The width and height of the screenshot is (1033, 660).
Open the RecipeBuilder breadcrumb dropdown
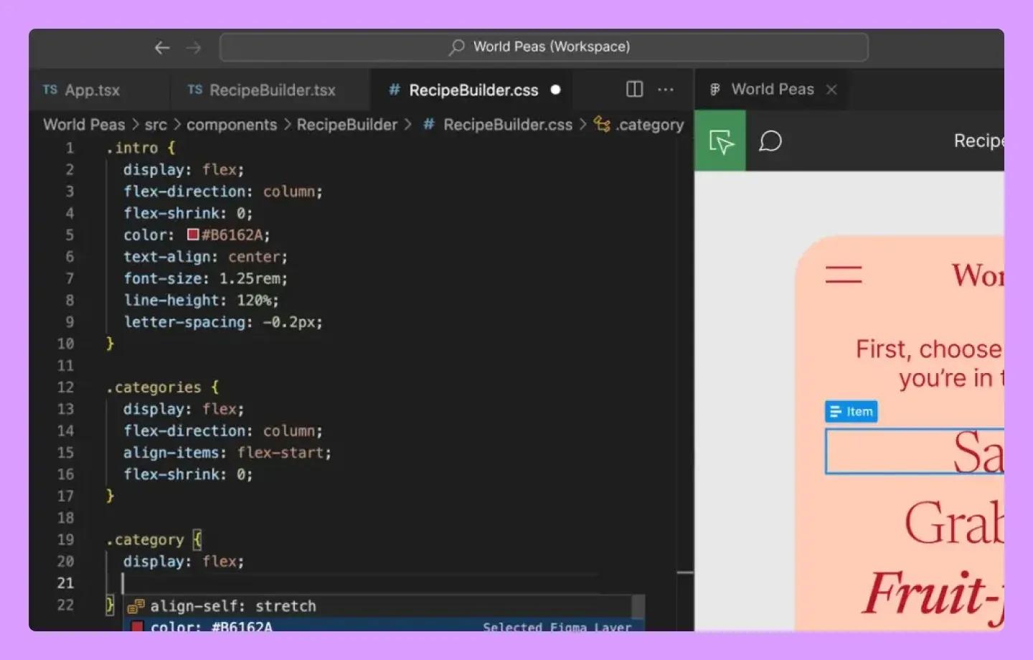pyautogui.click(x=347, y=124)
